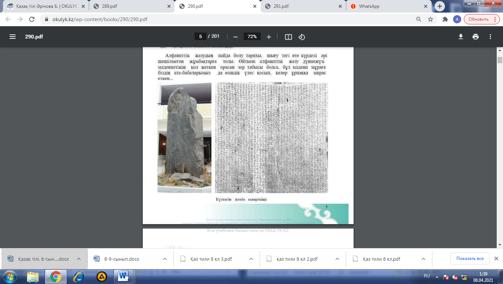The height and width of the screenshot is (284, 503).
Task: Click the Күлтегін жазба ескерткіші caption
Action: [x=241, y=200]
